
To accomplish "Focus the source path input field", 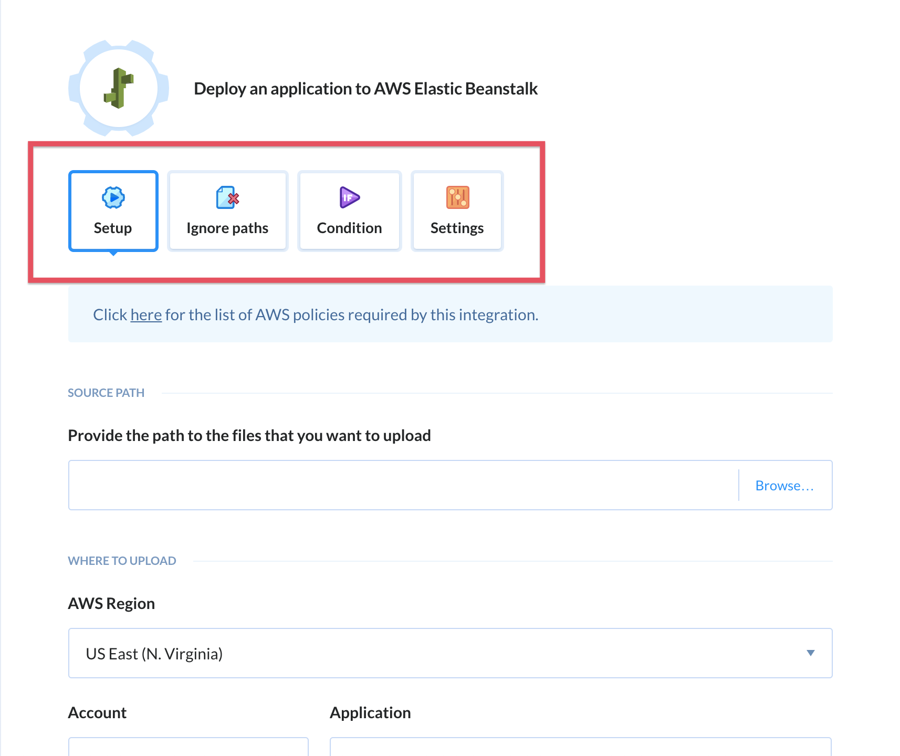I will (403, 485).
